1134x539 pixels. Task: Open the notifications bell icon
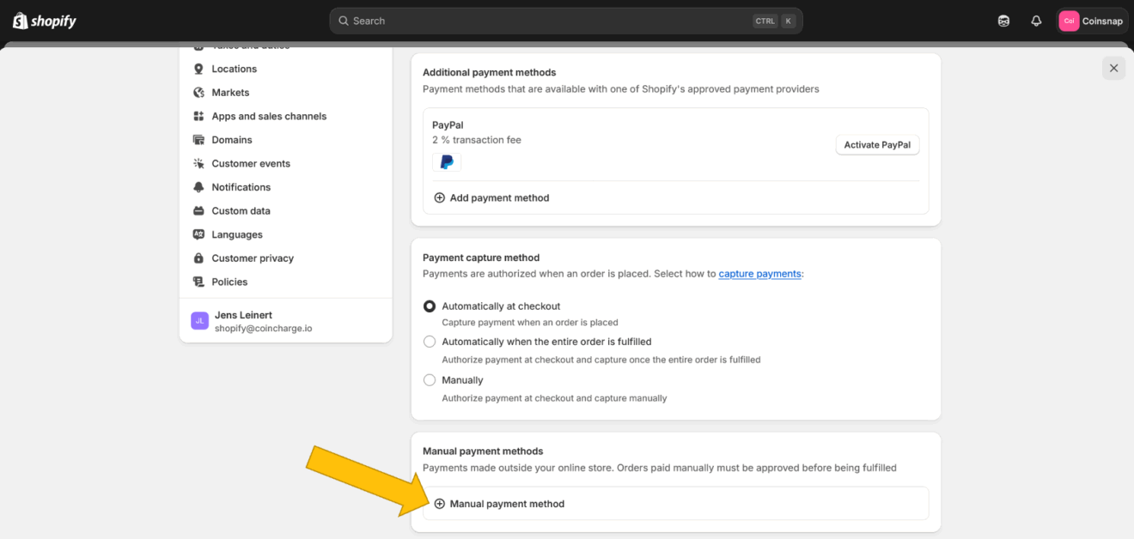point(1036,21)
